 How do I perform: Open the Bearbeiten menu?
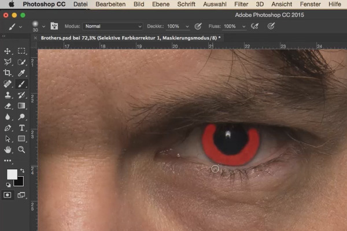click(x=110, y=4)
